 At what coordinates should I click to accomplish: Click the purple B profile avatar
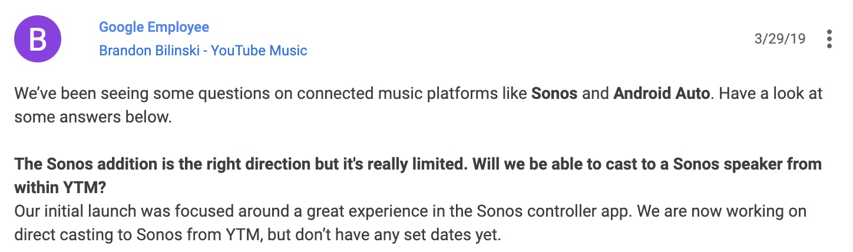coord(38,39)
